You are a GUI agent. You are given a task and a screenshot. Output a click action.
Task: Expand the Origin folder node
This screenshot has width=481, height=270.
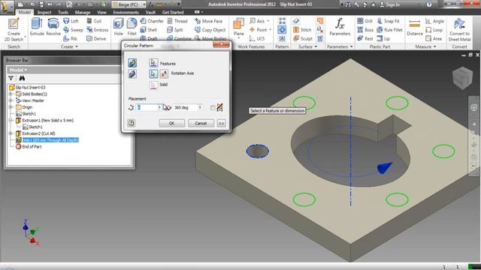[11, 107]
